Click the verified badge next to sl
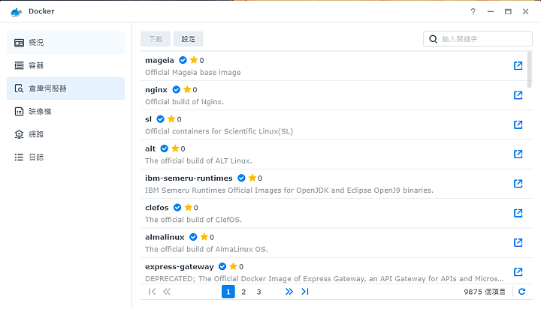Image resolution: width=541 pixels, height=309 pixels. pos(161,118)
